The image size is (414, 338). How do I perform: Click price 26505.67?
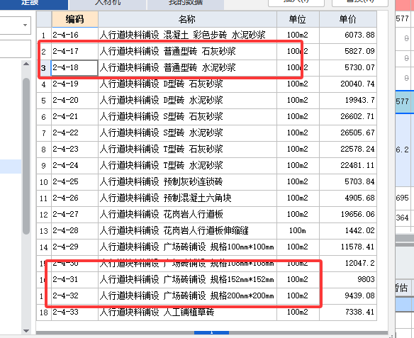[348, 133]
